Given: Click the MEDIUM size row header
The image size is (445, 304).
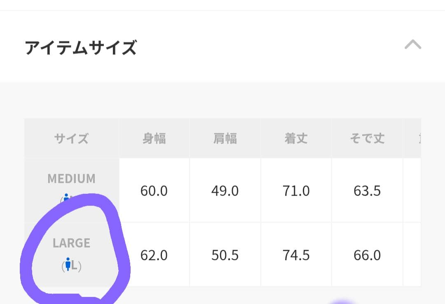Looking at the screenshot, I should 71,179.
